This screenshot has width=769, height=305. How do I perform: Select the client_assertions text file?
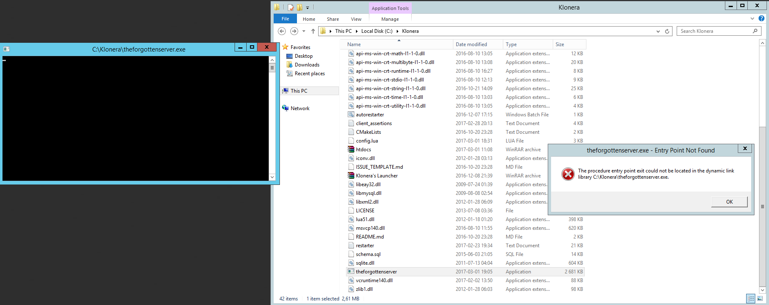tap(373, 123)
